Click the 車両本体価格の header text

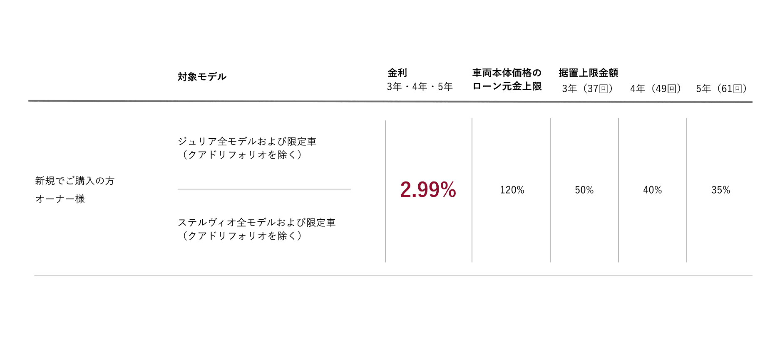507,73
